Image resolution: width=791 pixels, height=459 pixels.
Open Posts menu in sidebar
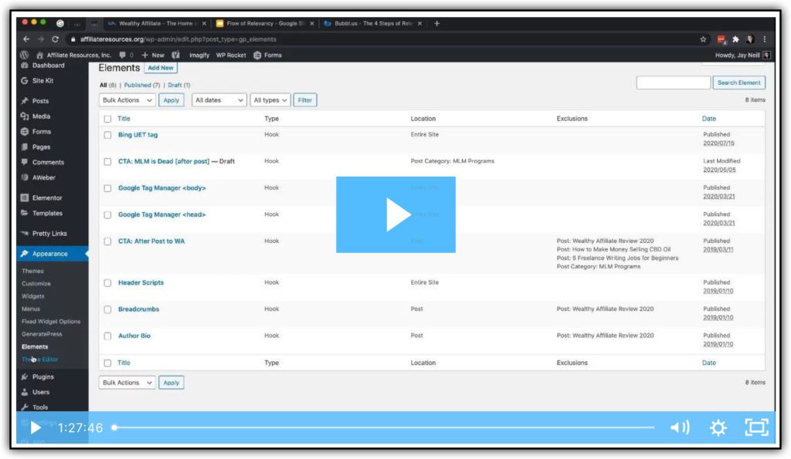click(40, 101)
